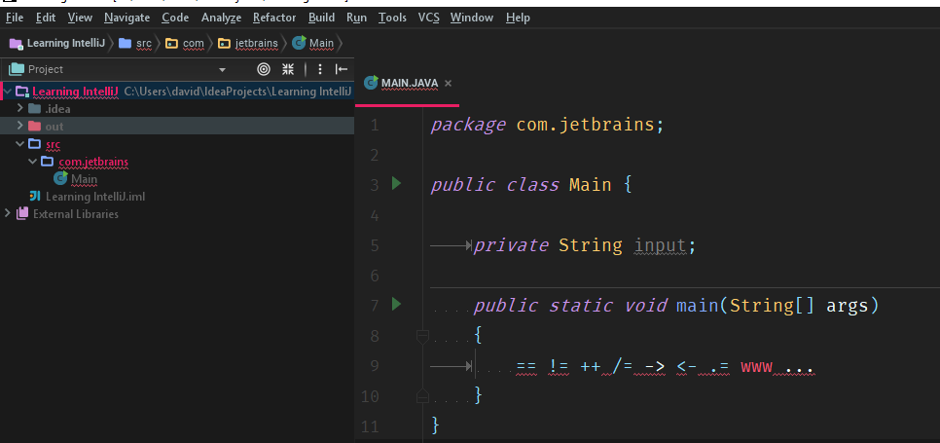This screenshot has height=443, width=940.
Task: Expand the .idea folder
Action: [x=19, y=108]
